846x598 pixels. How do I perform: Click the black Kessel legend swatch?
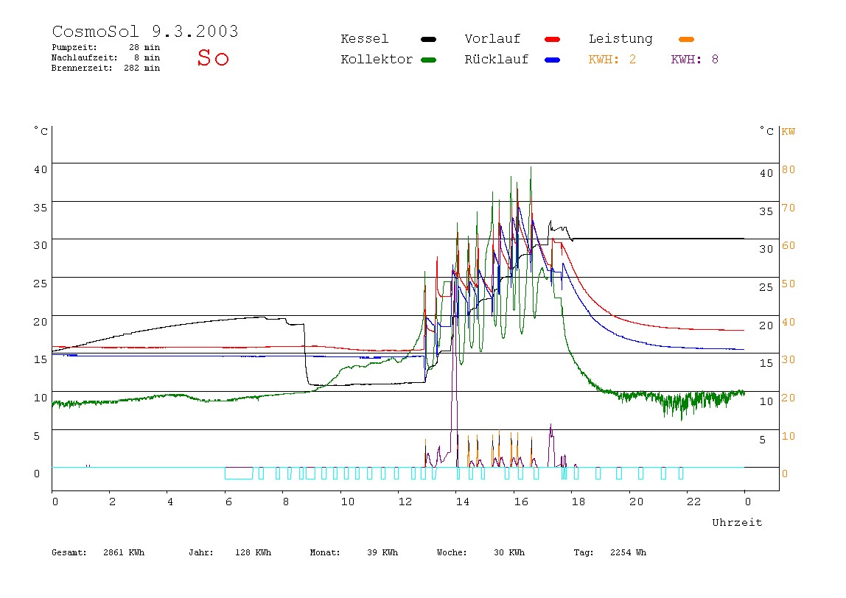tap(428, 39)
